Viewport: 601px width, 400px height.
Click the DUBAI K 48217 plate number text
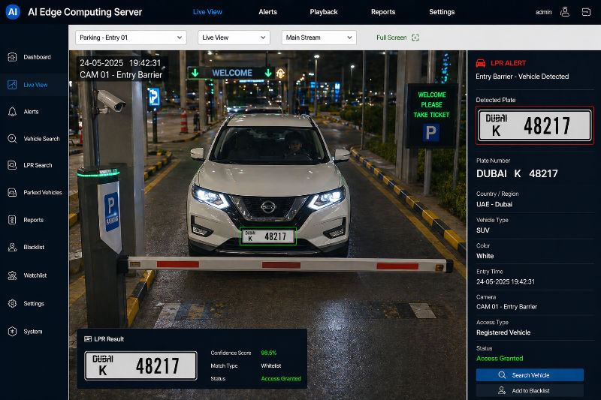[517, 174]
